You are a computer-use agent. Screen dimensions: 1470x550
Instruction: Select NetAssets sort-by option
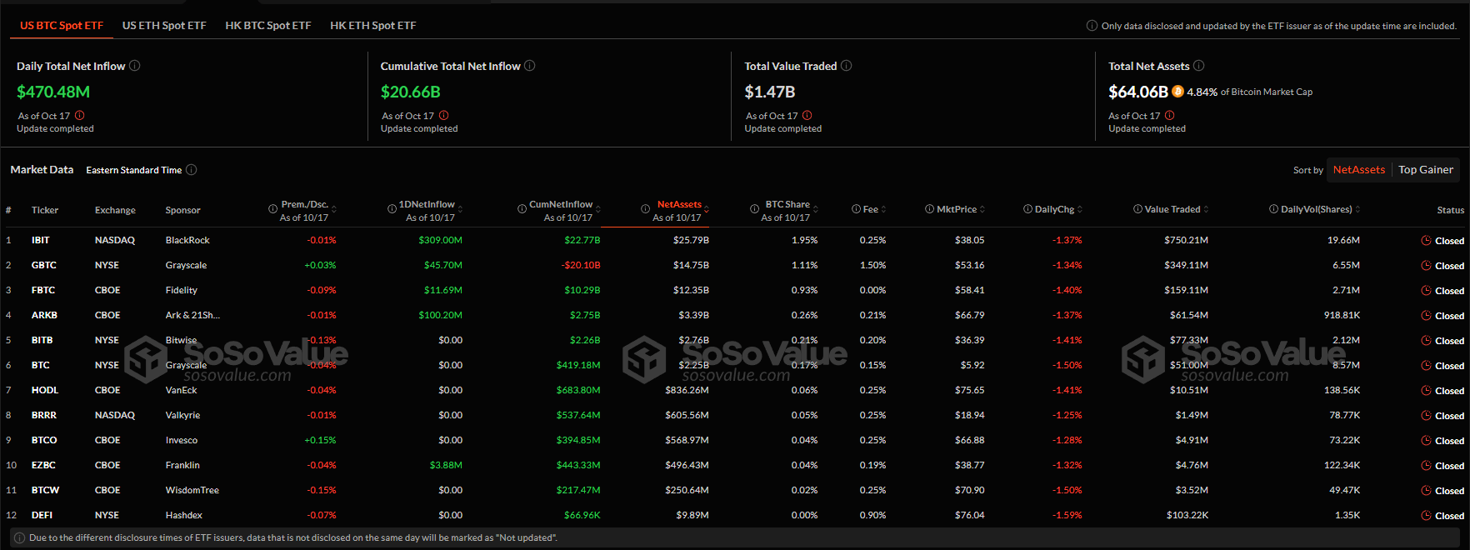(1359, 170)
